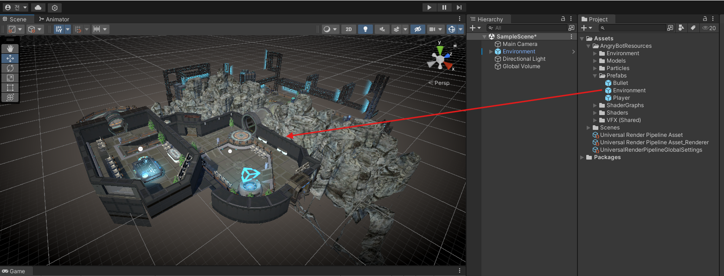Screen dimensions: 724x276
Task: Toggle Scene view gizmos
Action: 452,29
